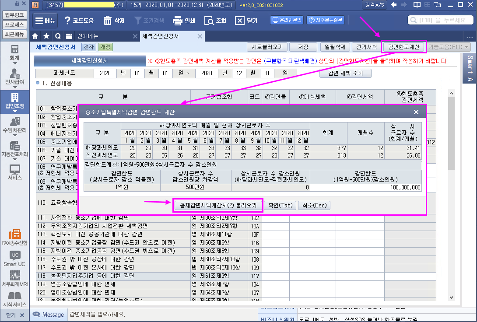Image resolution: width=477 pixels, height=322 pixels.
Task: Open 자동전표처리 automatic slip processing
Action: [14, 149]
